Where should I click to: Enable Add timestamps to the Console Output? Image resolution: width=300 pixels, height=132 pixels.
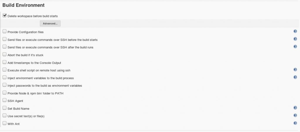click(5, 62)
